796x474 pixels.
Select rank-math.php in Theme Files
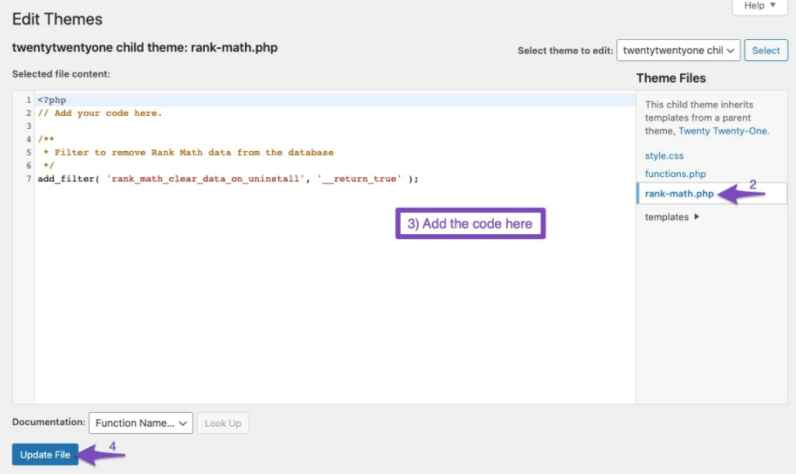(679, 193)
